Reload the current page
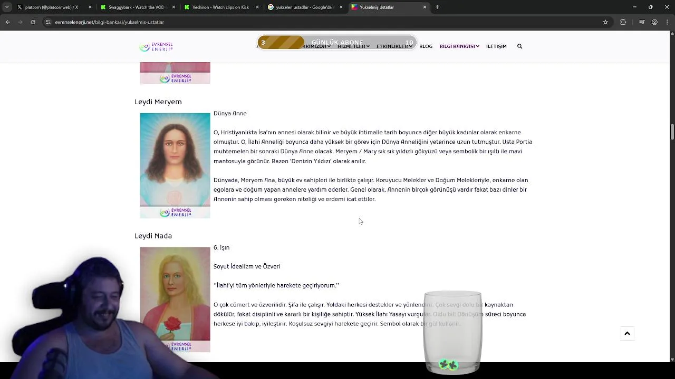This screenshot has width=675, height=379. point(33,22)
